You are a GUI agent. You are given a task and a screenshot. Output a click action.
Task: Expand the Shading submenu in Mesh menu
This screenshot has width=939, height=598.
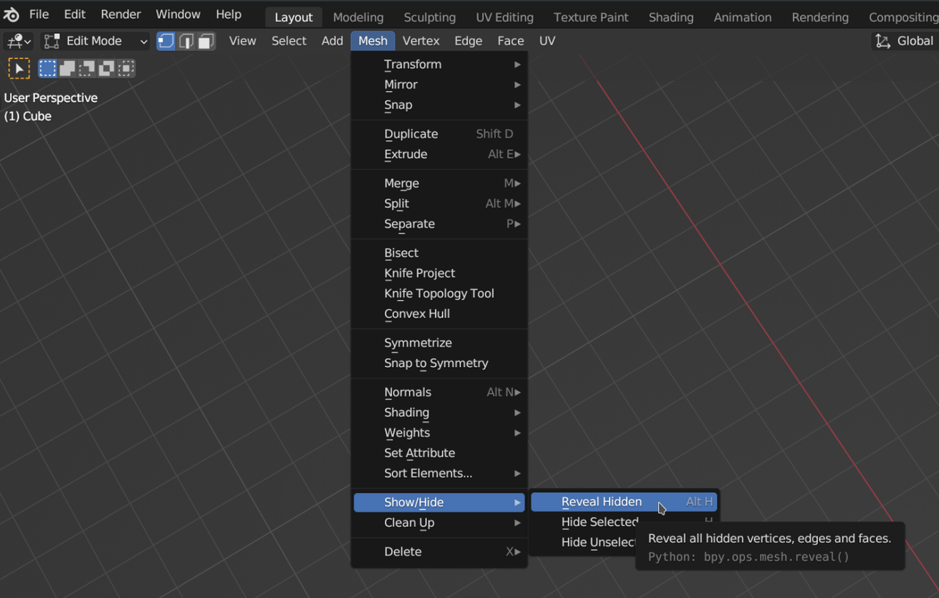point(439,413)
